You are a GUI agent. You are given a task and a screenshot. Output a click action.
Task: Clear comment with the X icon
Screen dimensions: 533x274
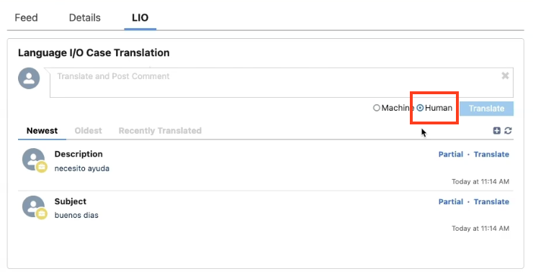505,76
